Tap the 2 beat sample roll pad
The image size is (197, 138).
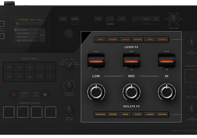point(50,67)
